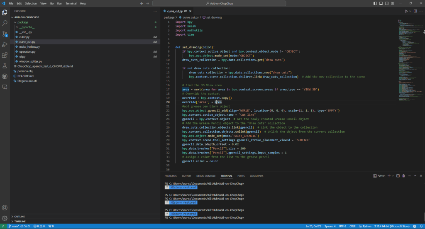This screenshot has width=425, height=229.
Task: Open the Testing flask icon
Action: click(x=5, y=66)
